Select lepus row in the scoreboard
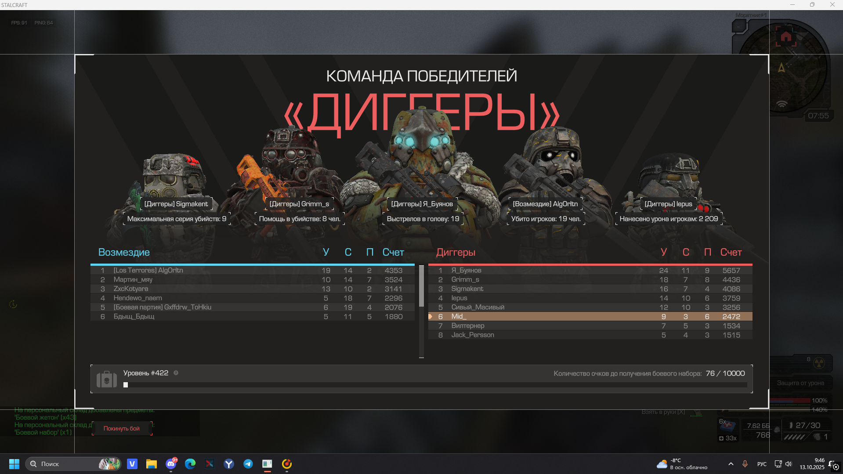Image resolution: width=843 pixels, height=474 pixels. 590,298
